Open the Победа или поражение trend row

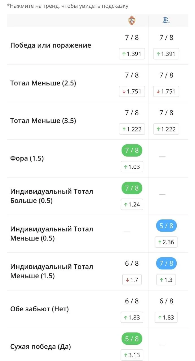[97, 45]
